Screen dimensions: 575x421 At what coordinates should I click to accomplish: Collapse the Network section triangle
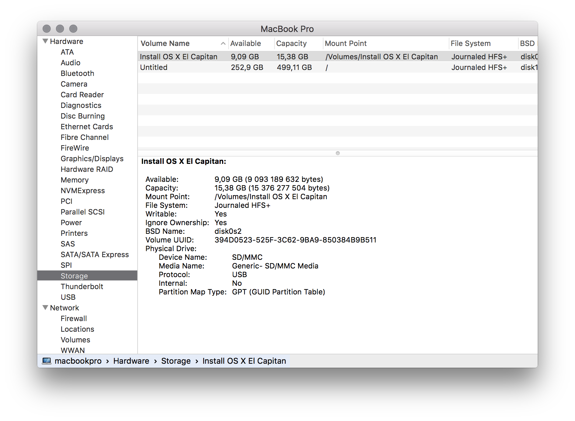(45, 307)
